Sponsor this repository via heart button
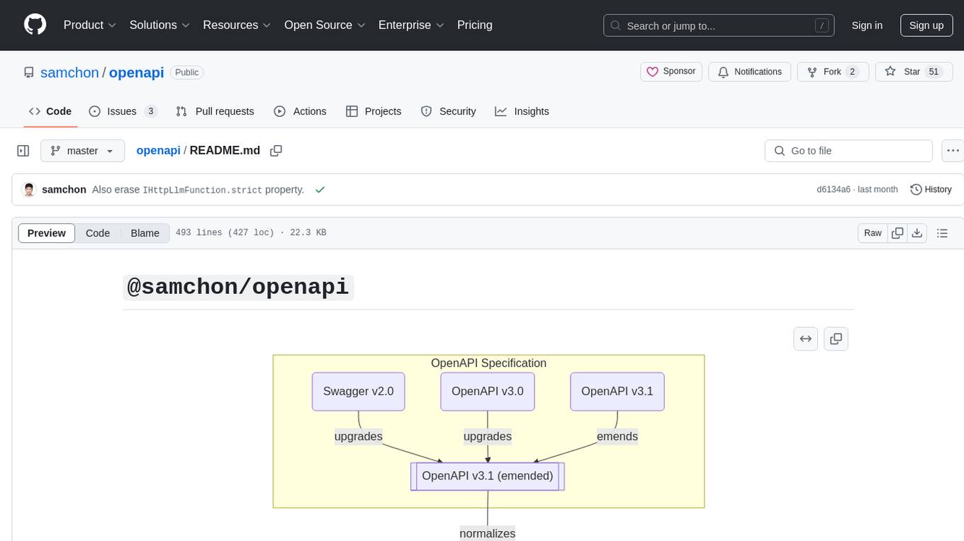This screenshot has height=541, width=964. tap(671, 72)
